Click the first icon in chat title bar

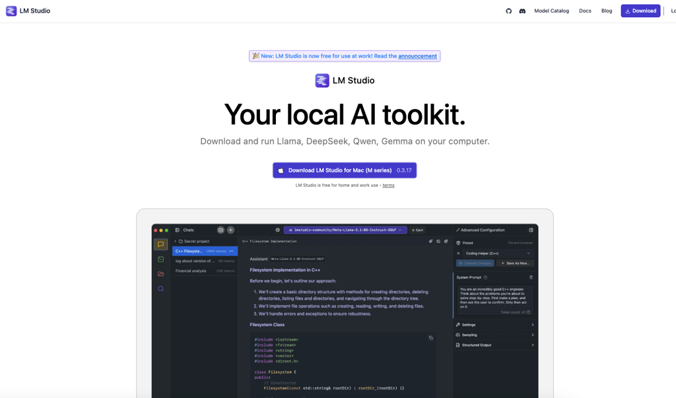[430, 242]
